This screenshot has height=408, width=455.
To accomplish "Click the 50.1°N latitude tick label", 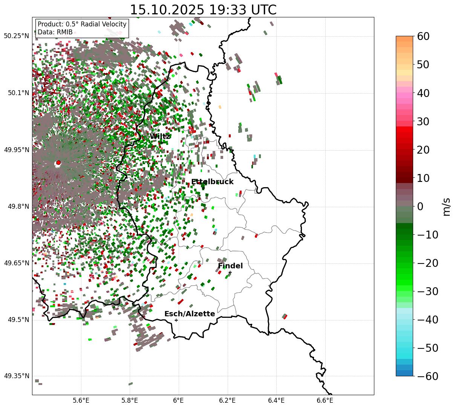I will click(x=18, y=93).
